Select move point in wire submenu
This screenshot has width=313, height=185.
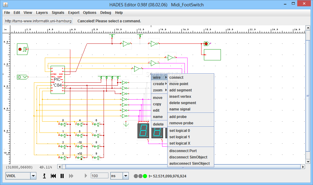pyautogui.click(x=191, y=84)
